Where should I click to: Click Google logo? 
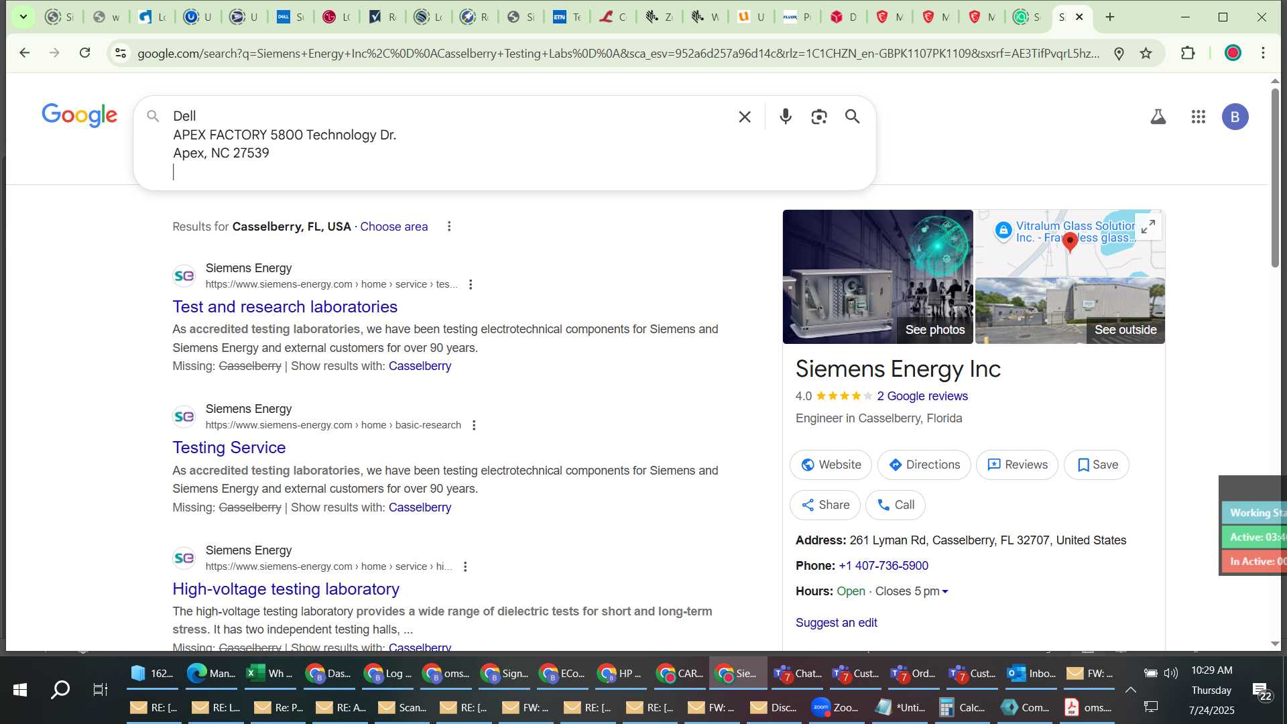pyautogui.click(x=80, y=115)
